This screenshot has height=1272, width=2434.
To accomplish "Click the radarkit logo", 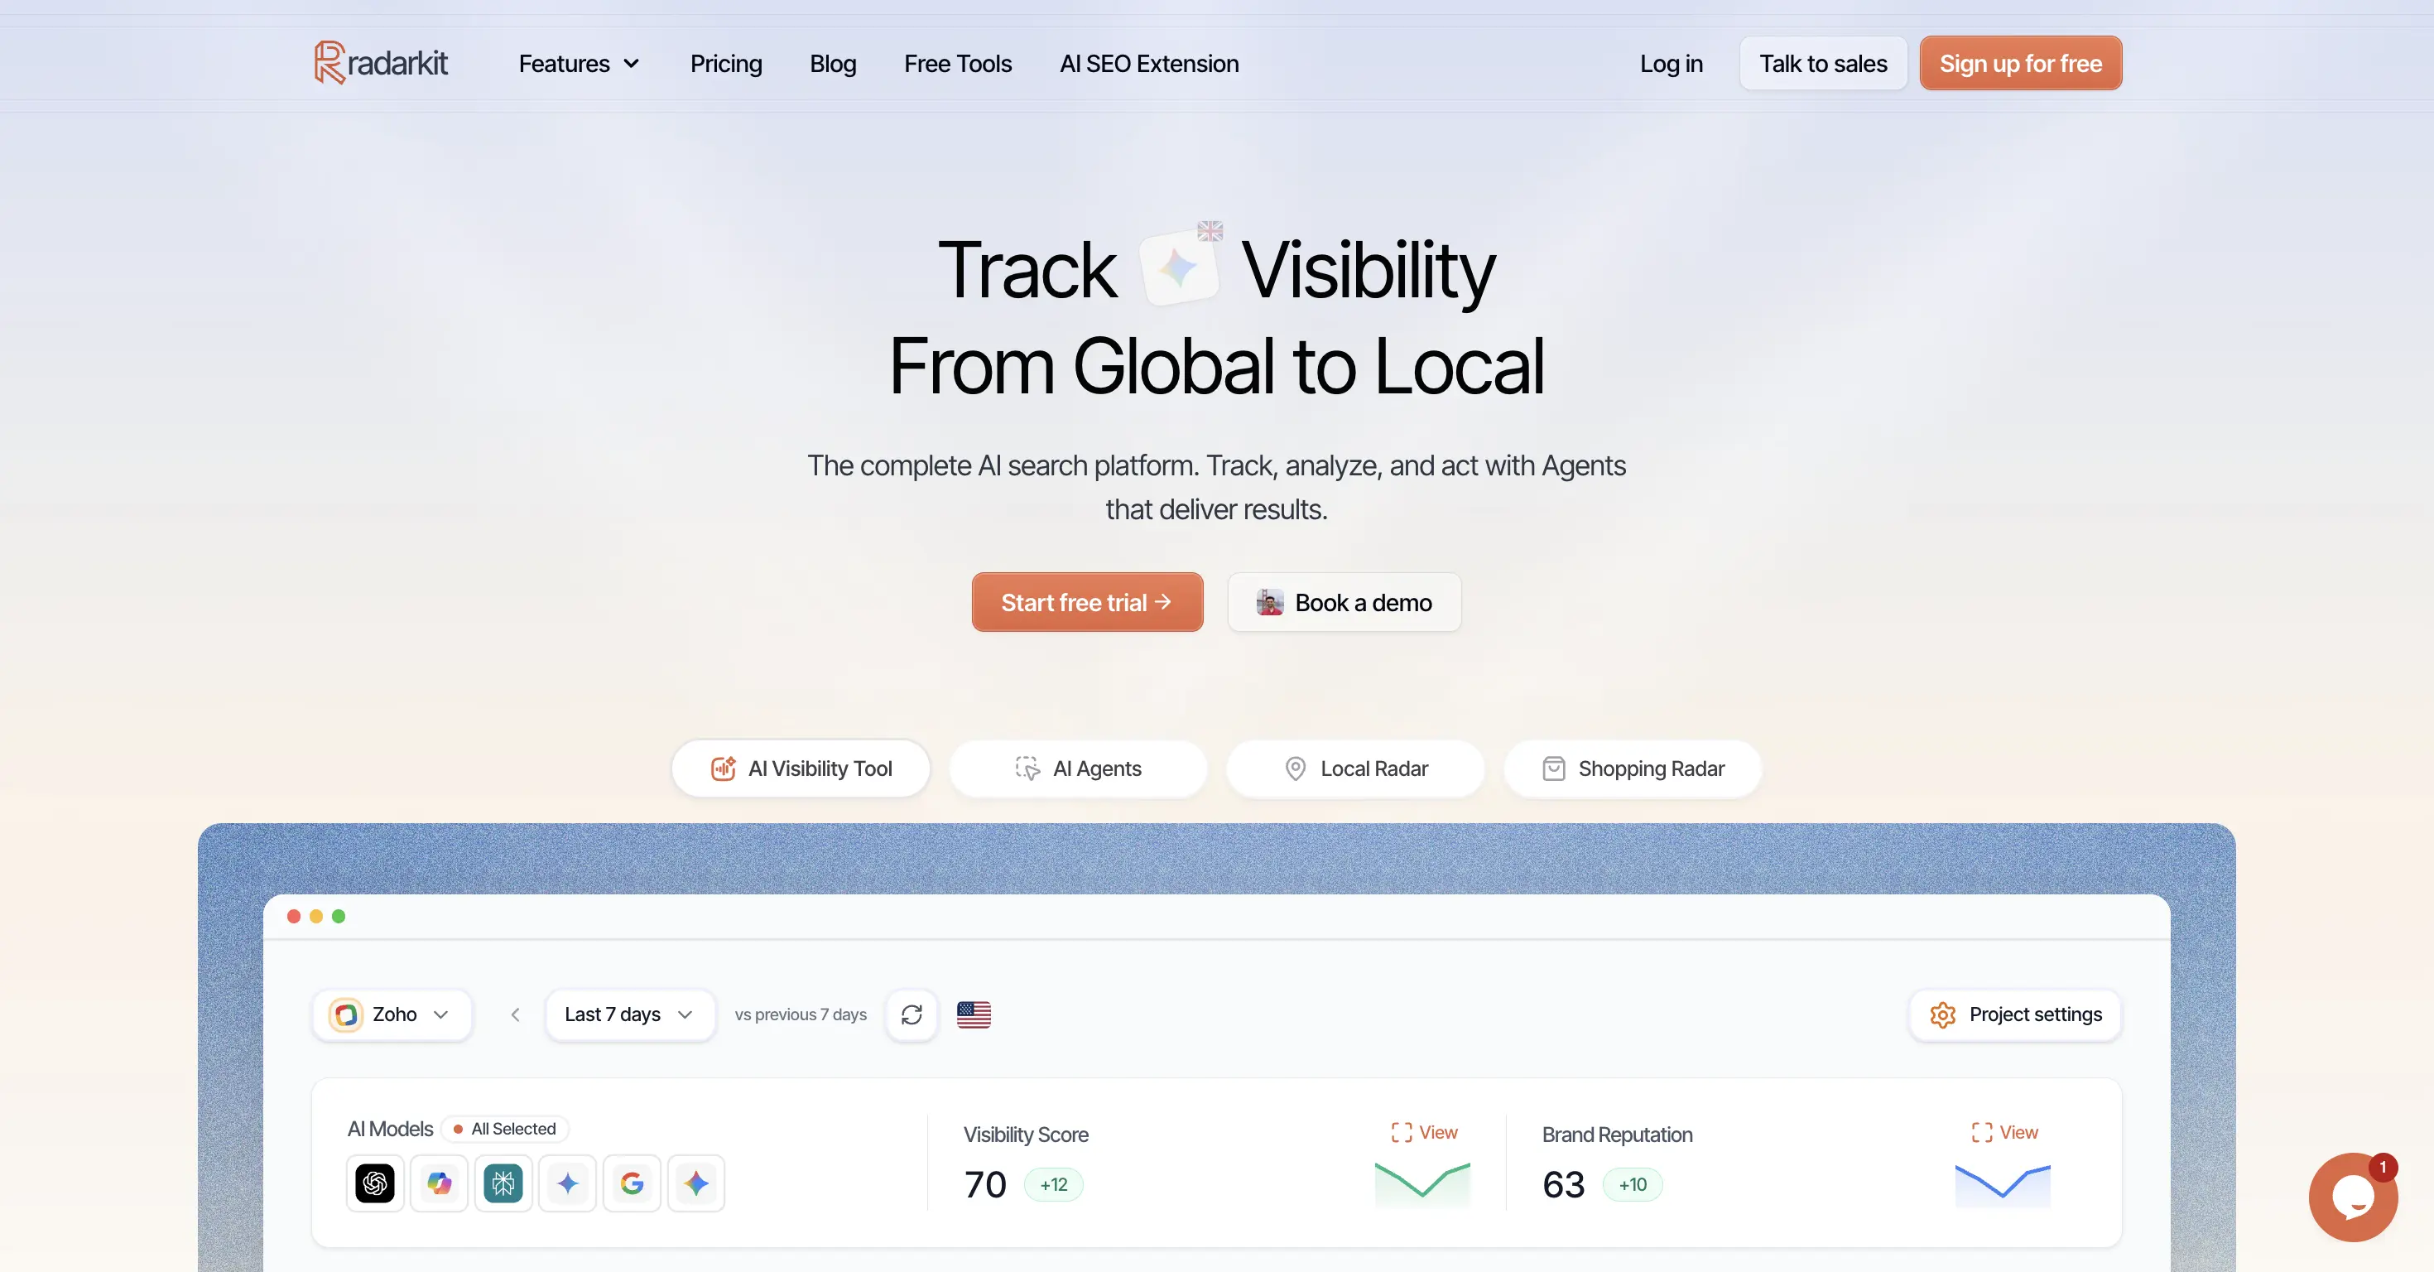I will (x=381, y=63).
